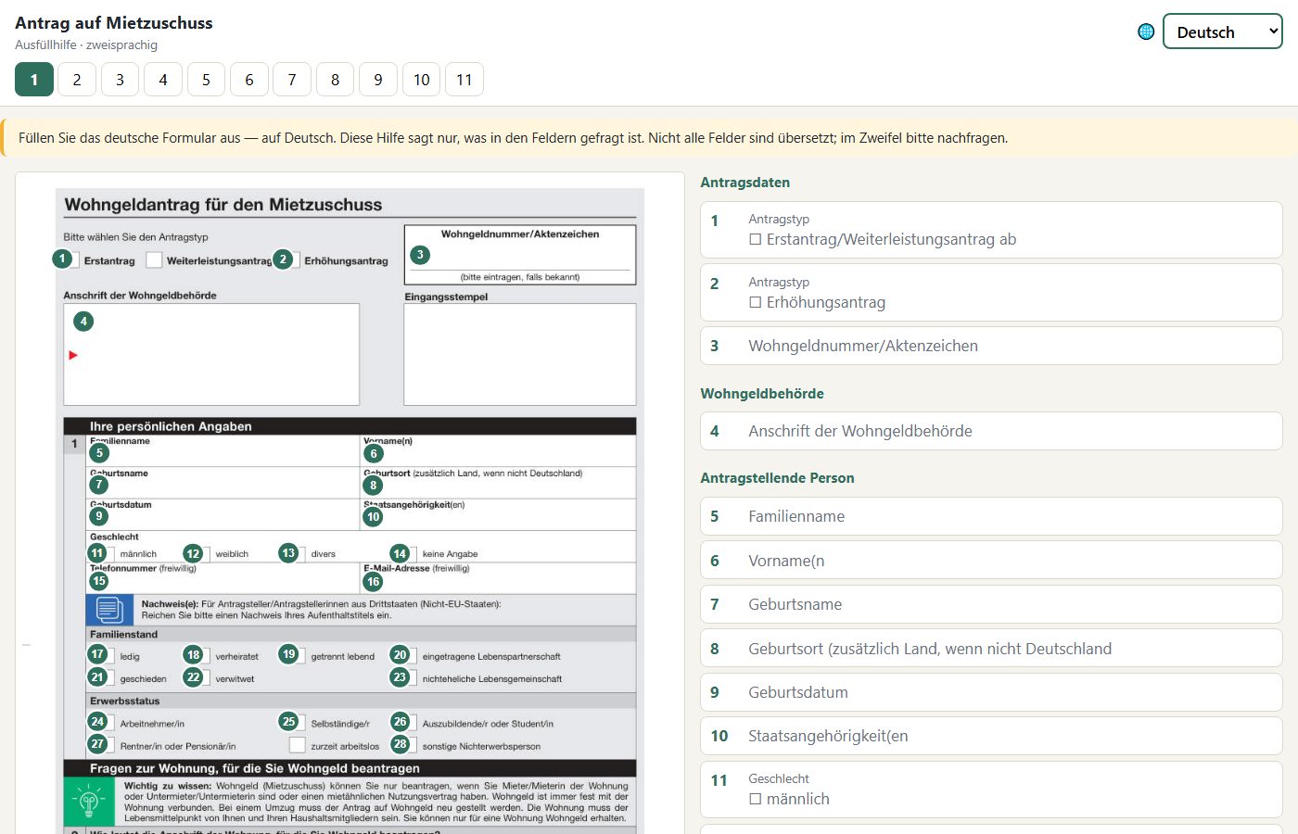Click green marker 2 beside Erhöhungsantrag on form

(x=283, y=259)
